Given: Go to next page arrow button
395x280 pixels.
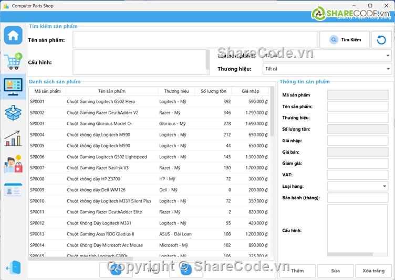Looking at the screenshot, I should tap(186, 270).
